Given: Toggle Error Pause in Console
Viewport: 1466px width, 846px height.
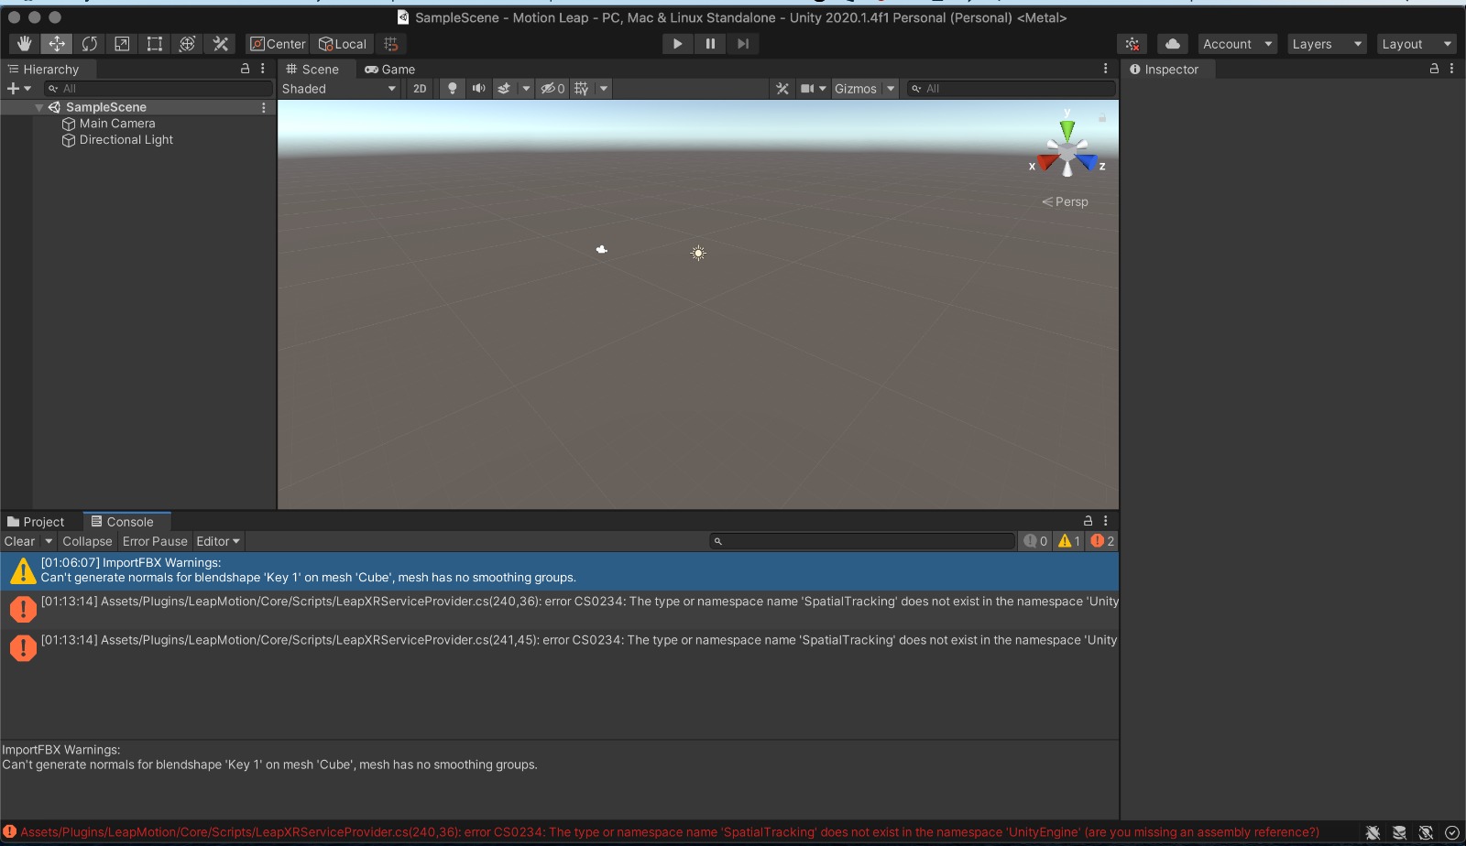Looking at the screenshot, I should (155, 541).
